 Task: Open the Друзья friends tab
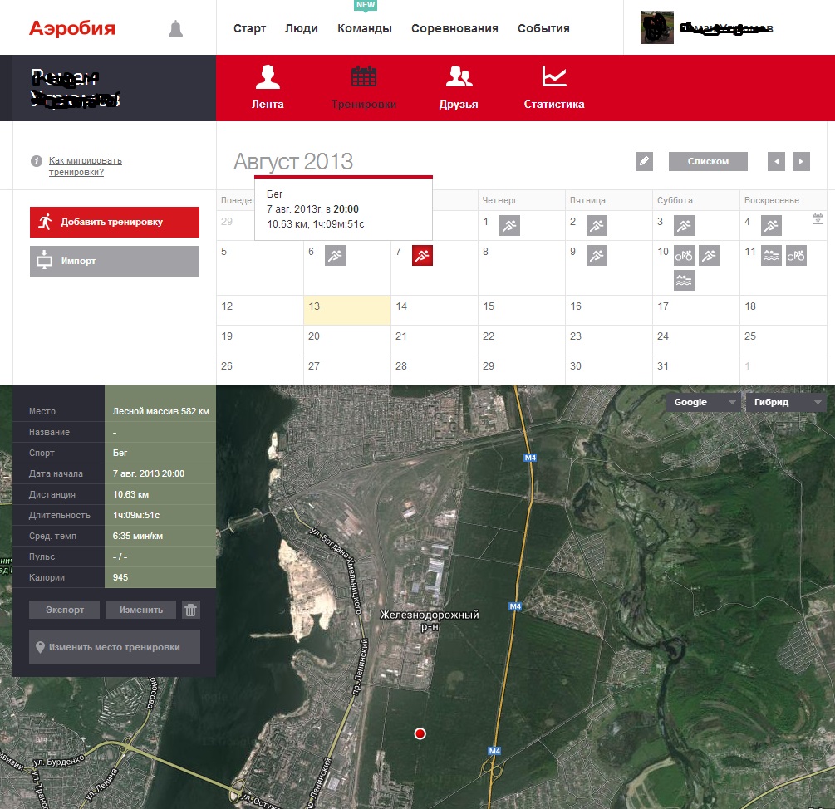(x=459, y=86)
